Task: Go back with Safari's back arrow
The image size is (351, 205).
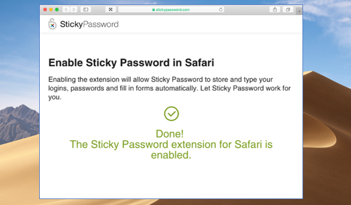Action: (66, 10)
